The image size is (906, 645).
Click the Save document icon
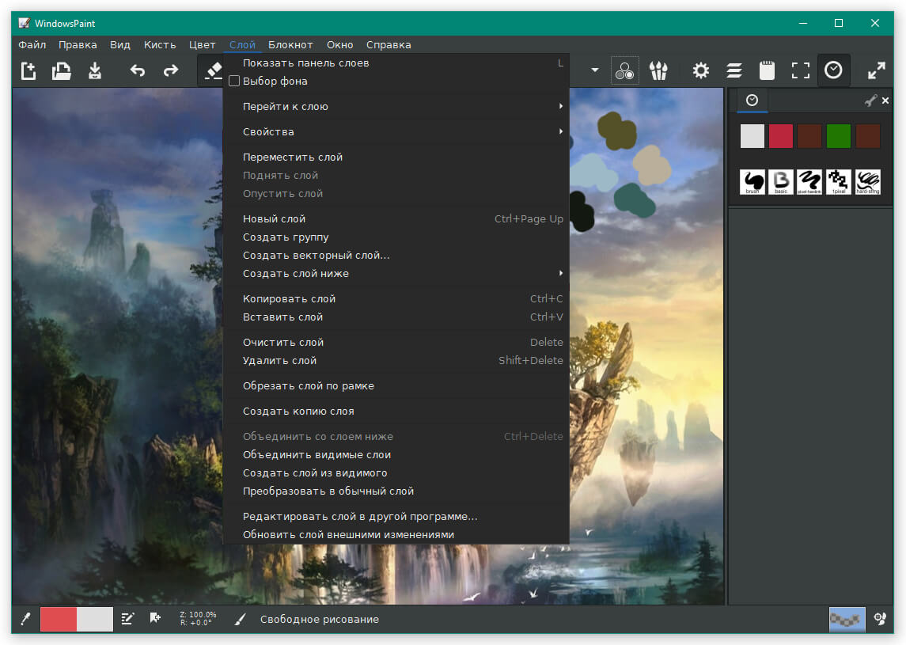coord(95,71)
